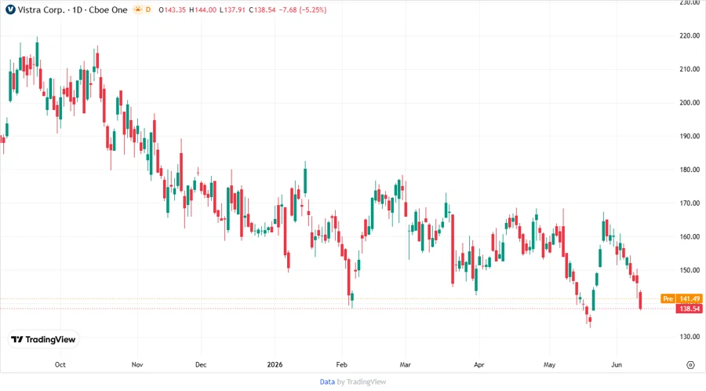Viewport: 706px width, 391px height.
Task: Click the open value O143.35
Action: (172, 9)
